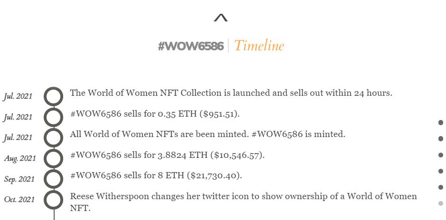Click the circle marker for the minting event
Image resolution: width=446 pixels, height=220 pixels.
click(54, 137)
